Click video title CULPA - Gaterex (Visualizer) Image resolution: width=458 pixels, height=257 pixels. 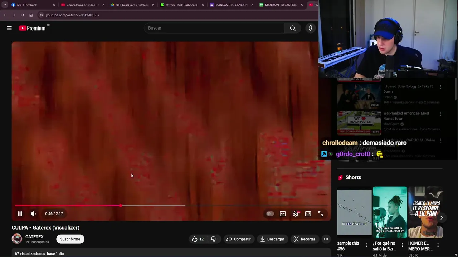pos(45,227)
